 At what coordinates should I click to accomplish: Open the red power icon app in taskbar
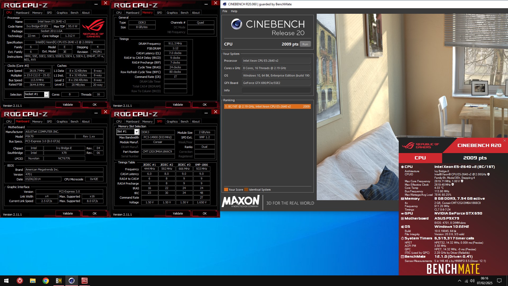click(20, 281)
